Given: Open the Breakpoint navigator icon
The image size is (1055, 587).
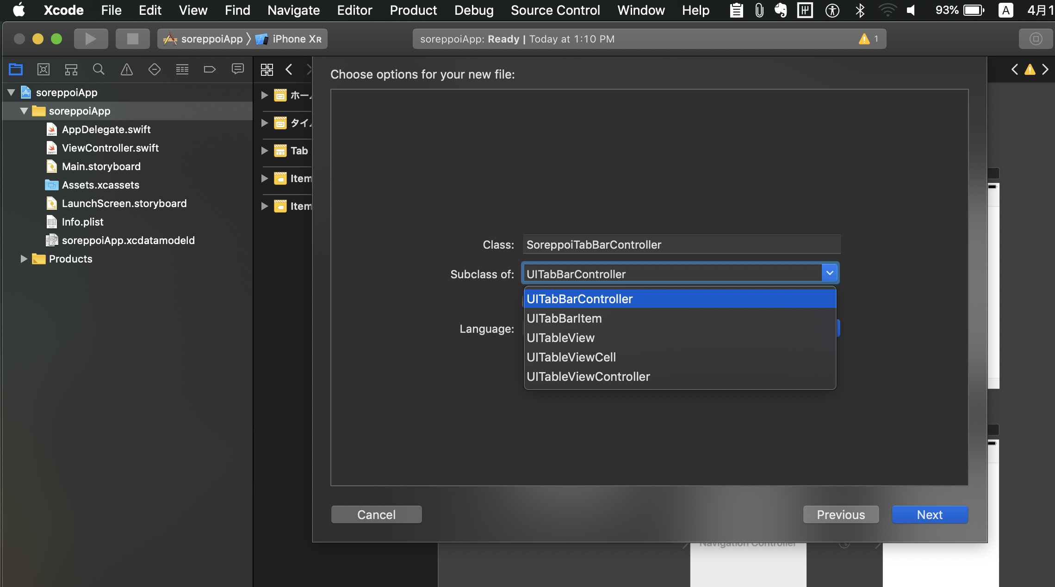Looking at the screenshot, I should (210, 70).
